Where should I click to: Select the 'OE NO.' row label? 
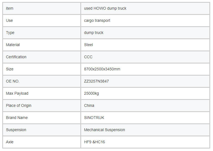click(13, 81)
